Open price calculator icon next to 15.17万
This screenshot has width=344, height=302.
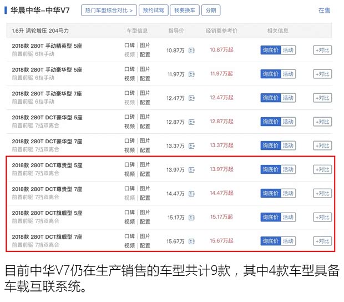[x=192, y=218]
